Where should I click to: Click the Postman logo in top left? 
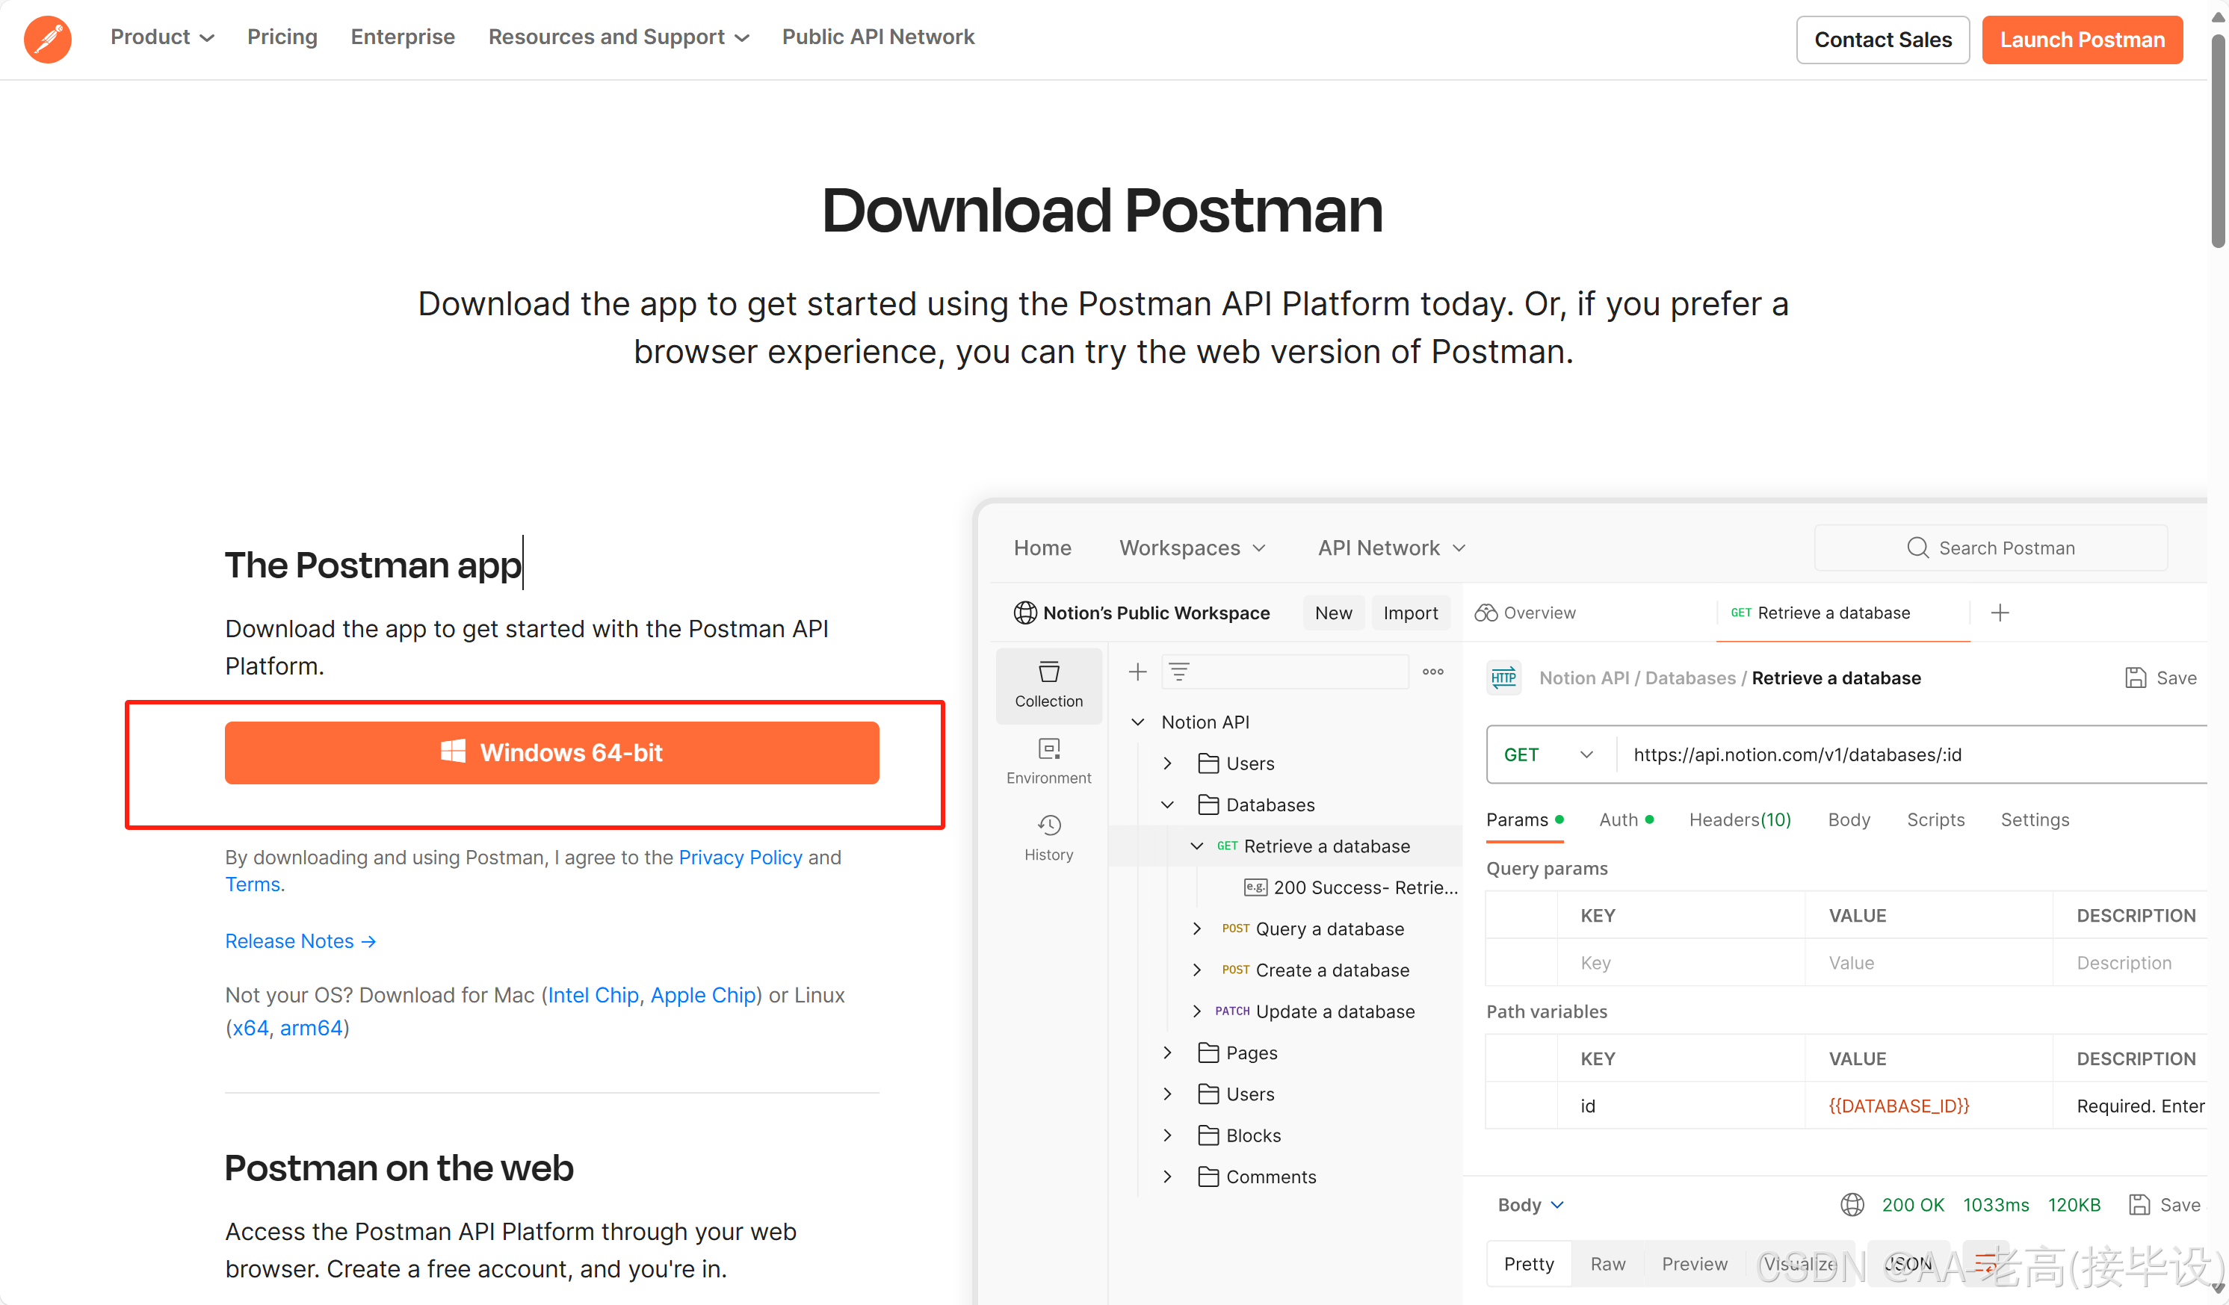click(x=47, y=39)
